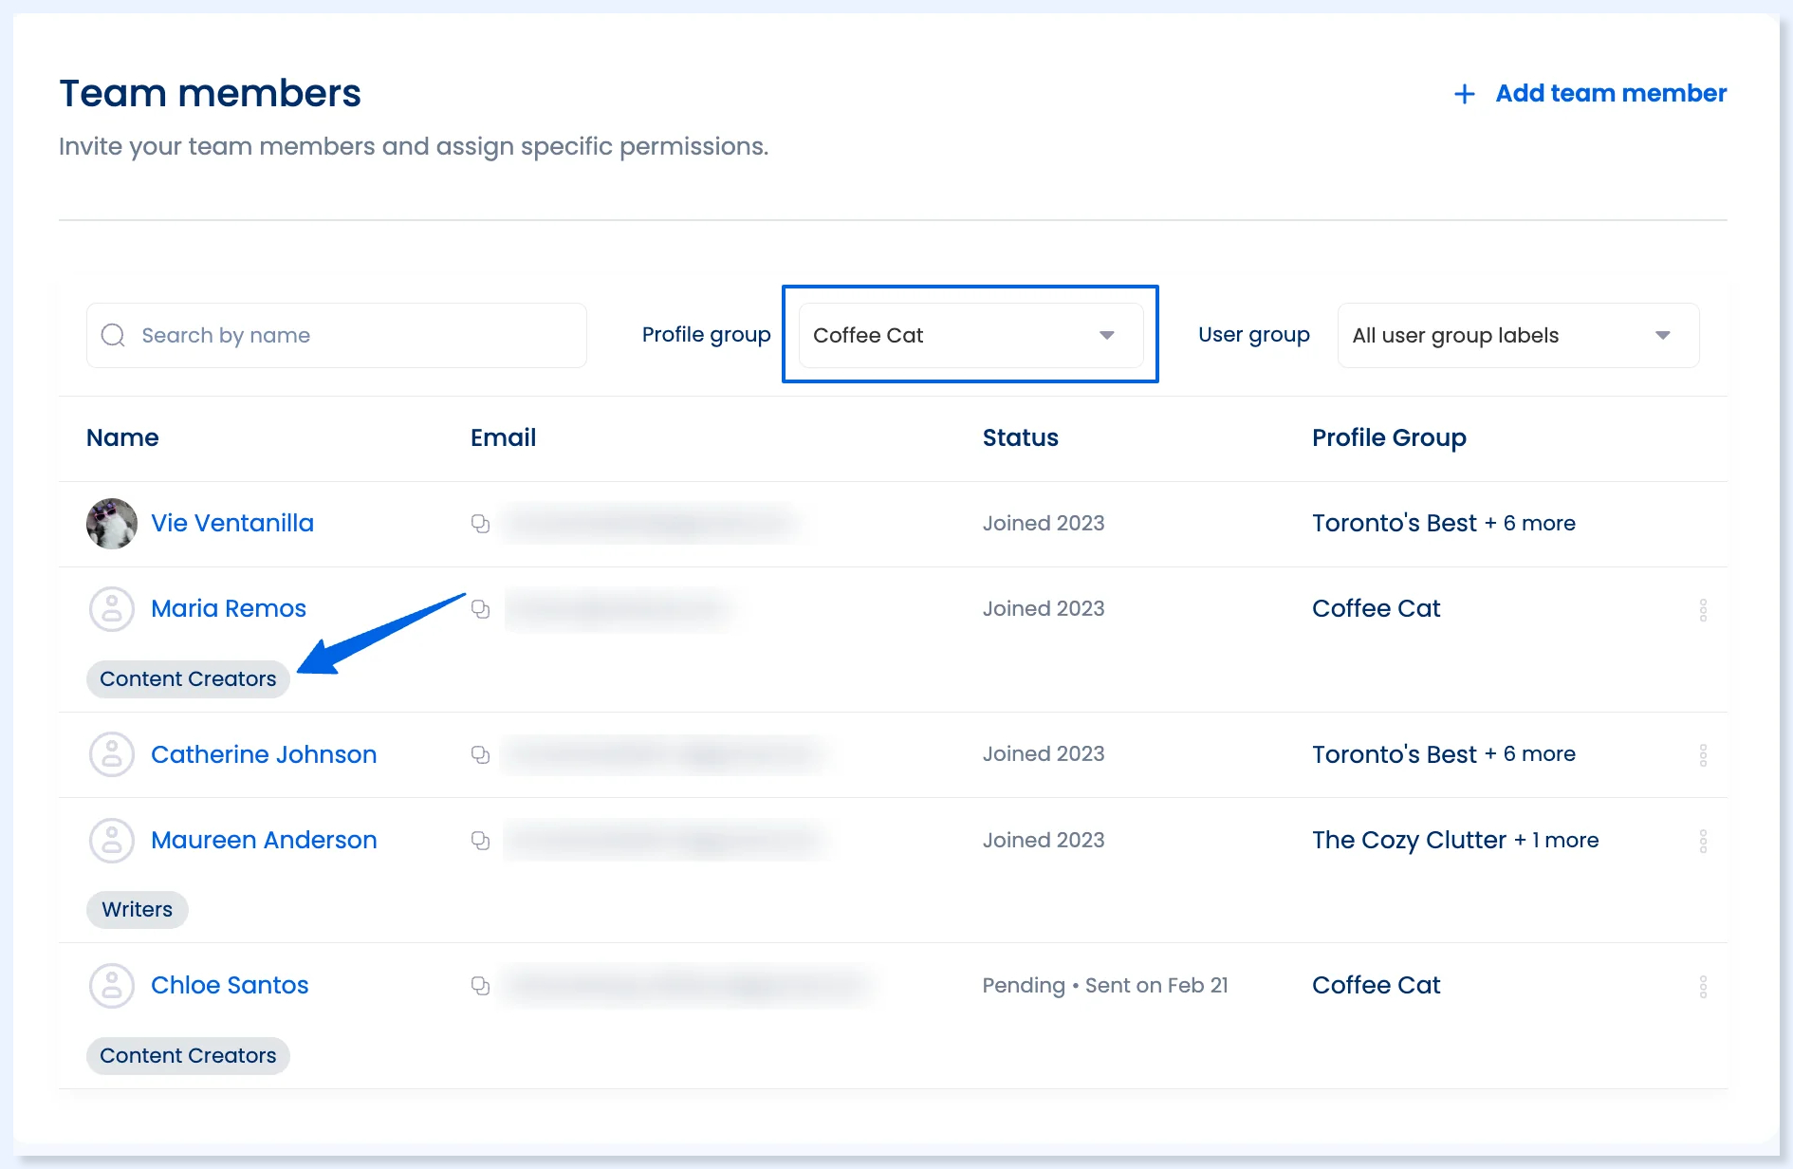Screen dimensions: 1793x1169
Task: Copy Catherine Johnson's email icon
Action: point(480,754)
